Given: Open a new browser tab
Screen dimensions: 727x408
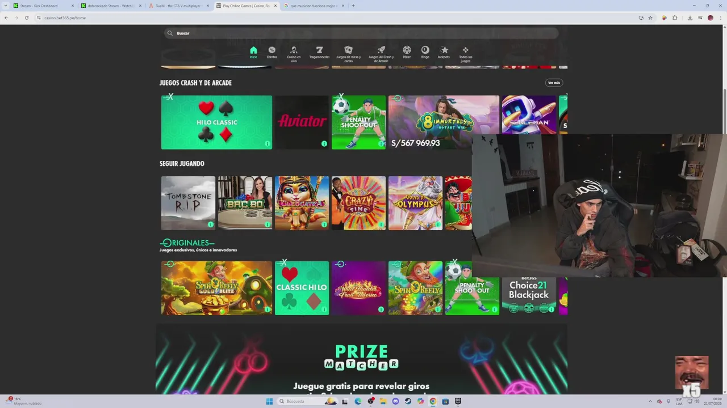Looking at the screenshot, I should coord(353,6).
